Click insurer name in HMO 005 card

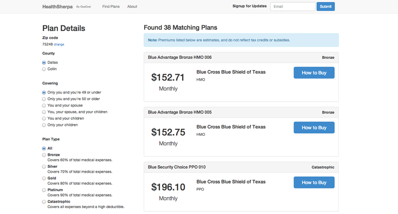click(231, 127)
